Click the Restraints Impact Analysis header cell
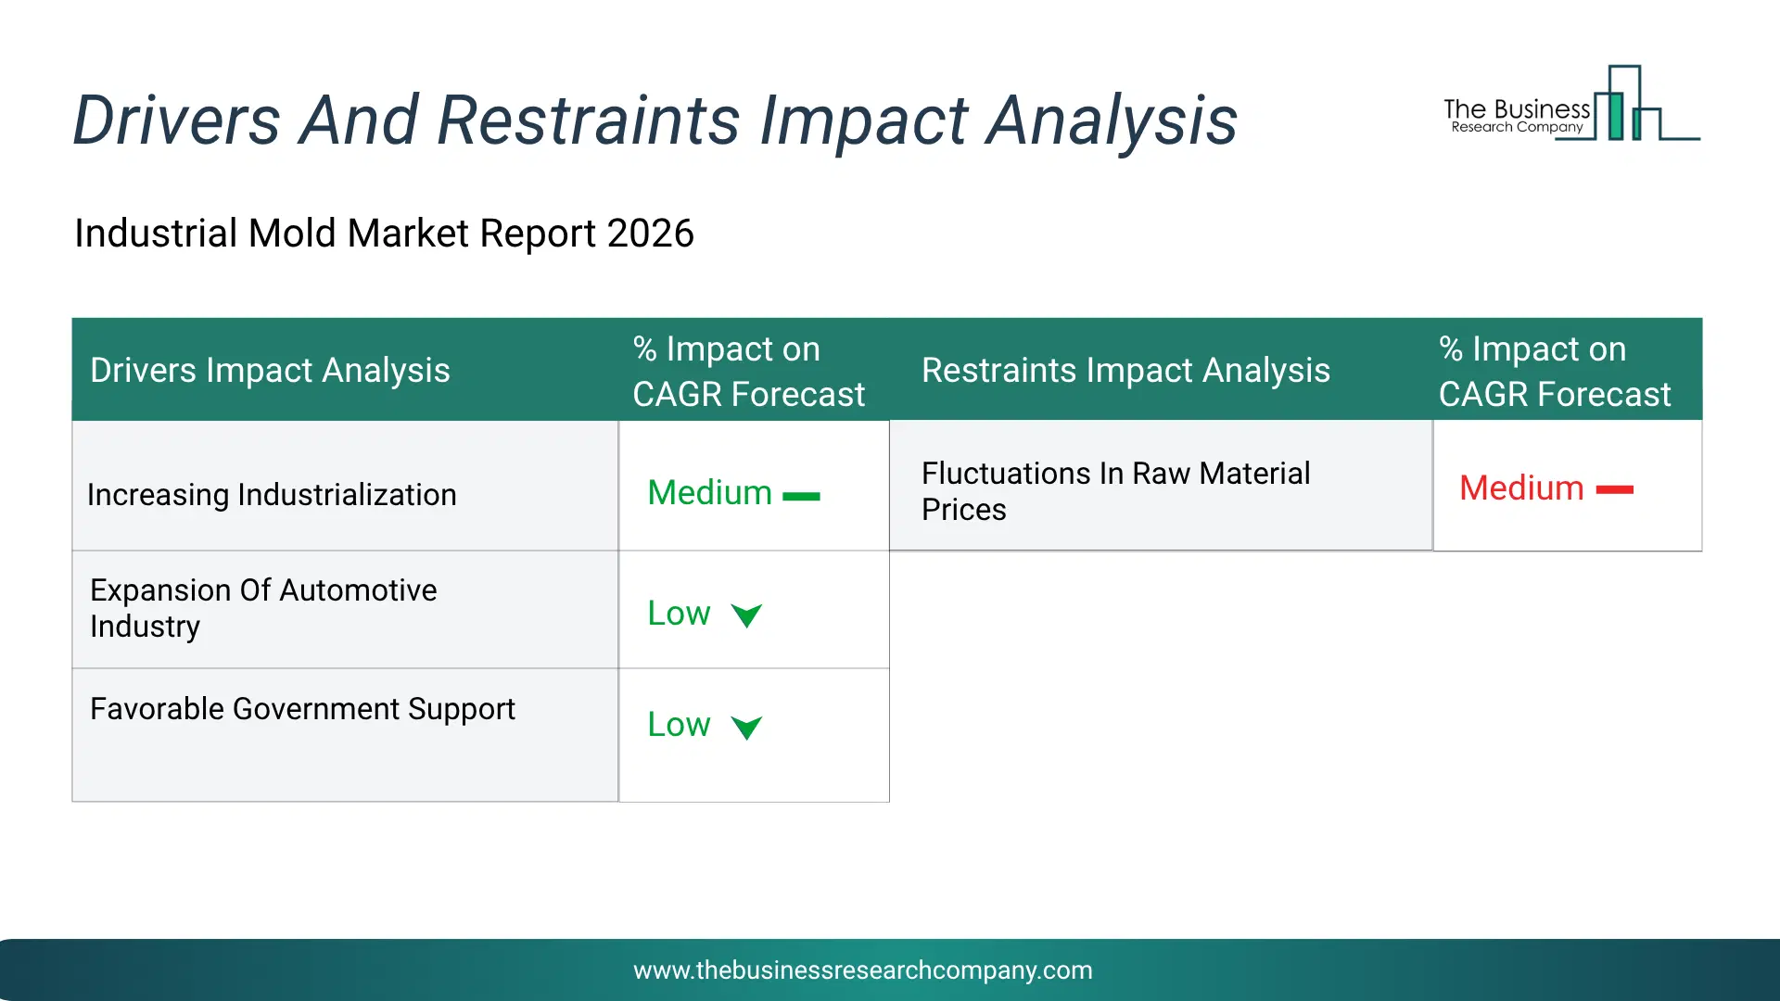 (1161, 370)
